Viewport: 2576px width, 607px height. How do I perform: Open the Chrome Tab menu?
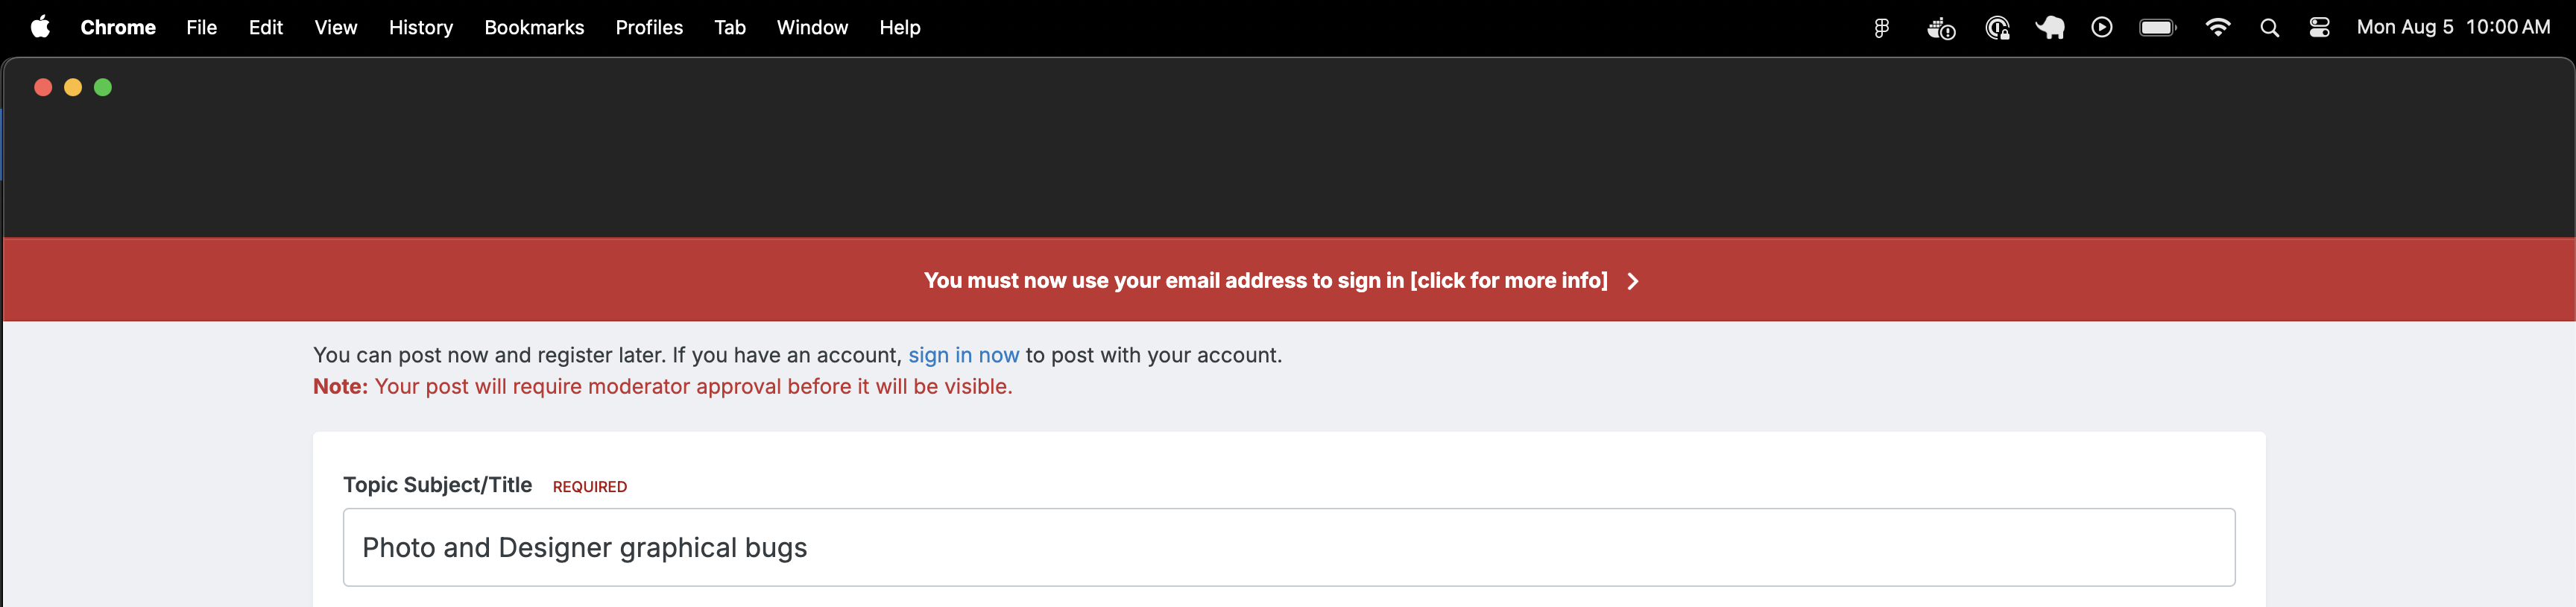click(730, 28)
